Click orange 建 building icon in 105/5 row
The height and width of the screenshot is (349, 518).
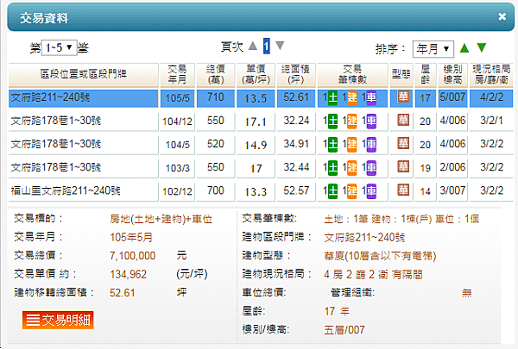[x=352, y=98]
